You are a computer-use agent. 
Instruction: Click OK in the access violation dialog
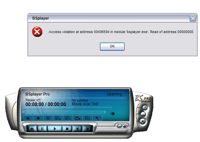click(112, 46)
